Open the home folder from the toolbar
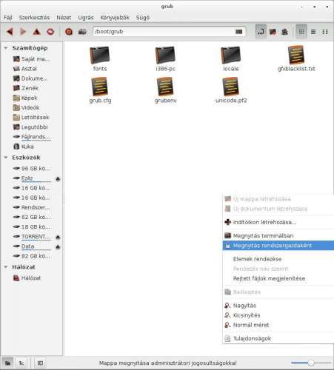The height and width of the screenshot is (370, 334). coord(69,32)
